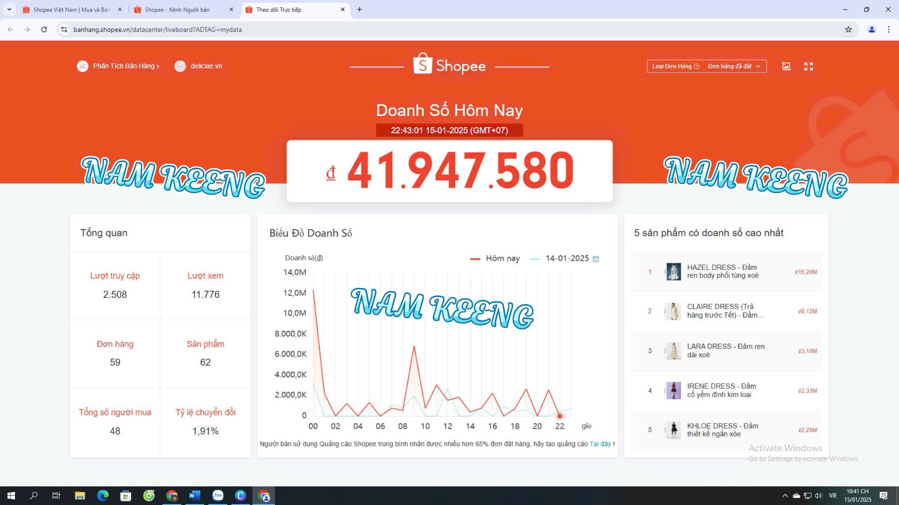
Task: Click the site information icon in the address bar
Action: click(64, 30)
